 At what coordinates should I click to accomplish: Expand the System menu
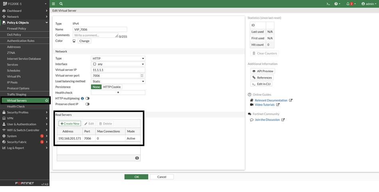point(25,136)
